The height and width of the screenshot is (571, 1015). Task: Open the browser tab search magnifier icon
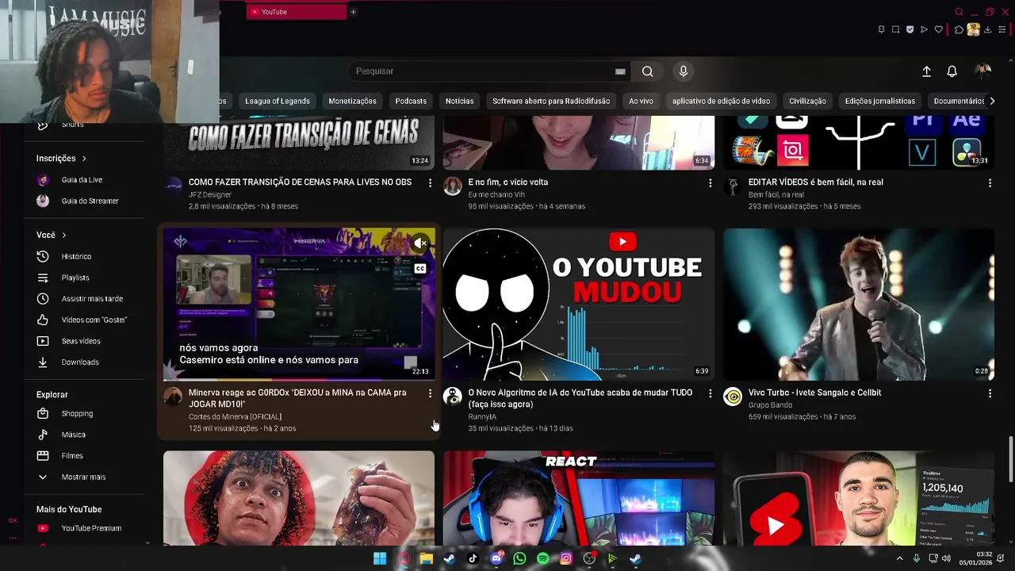pos(959,12)
